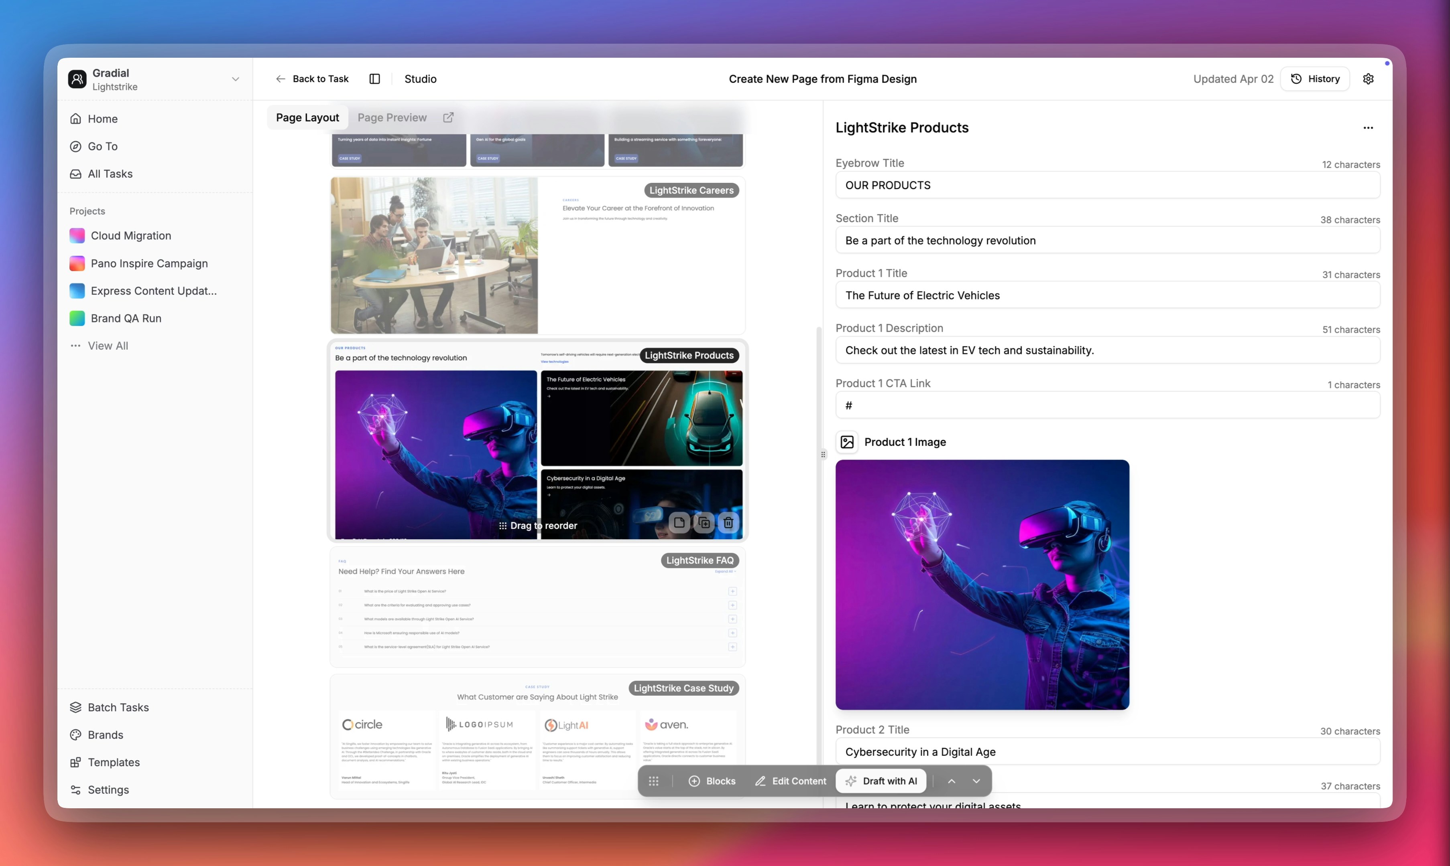Switch to the Page Preview tab
The height and width of the screenshot is (866, 1450).
[392, 117]
